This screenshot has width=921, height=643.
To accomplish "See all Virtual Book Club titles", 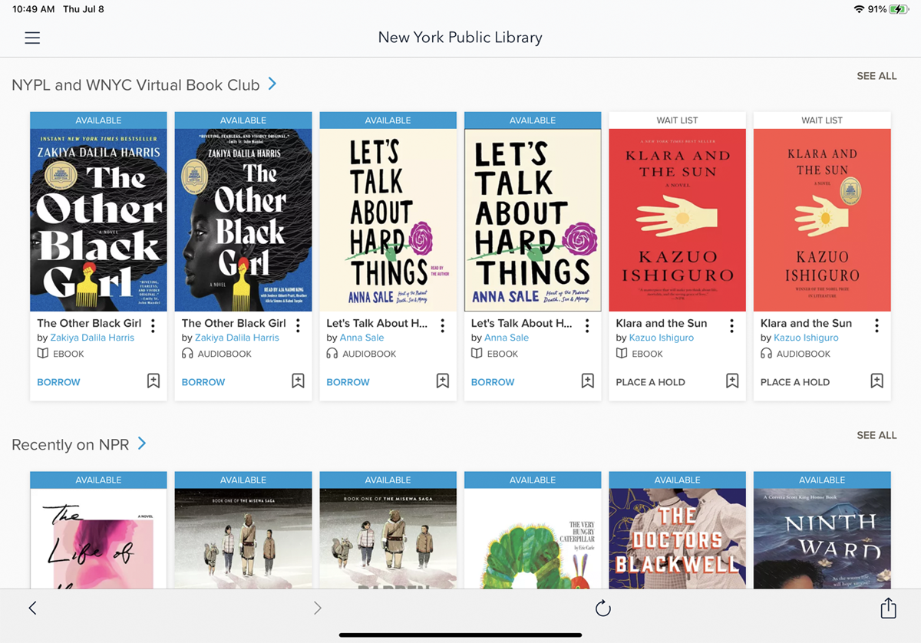I will pyautogui.click(x=876, y=76).
